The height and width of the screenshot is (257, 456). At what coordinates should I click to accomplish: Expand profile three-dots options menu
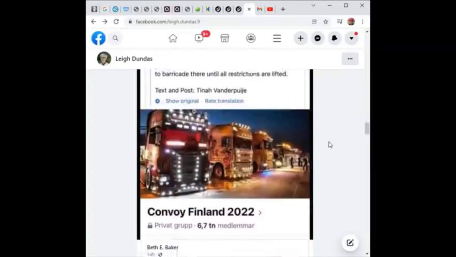point(350,59)
